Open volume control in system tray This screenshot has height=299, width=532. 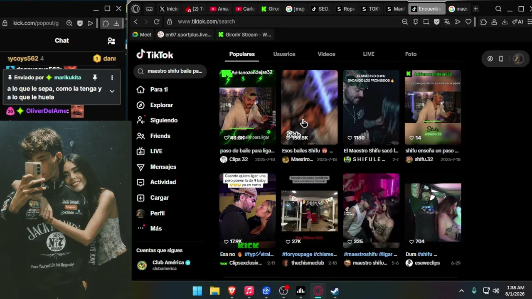496,291
